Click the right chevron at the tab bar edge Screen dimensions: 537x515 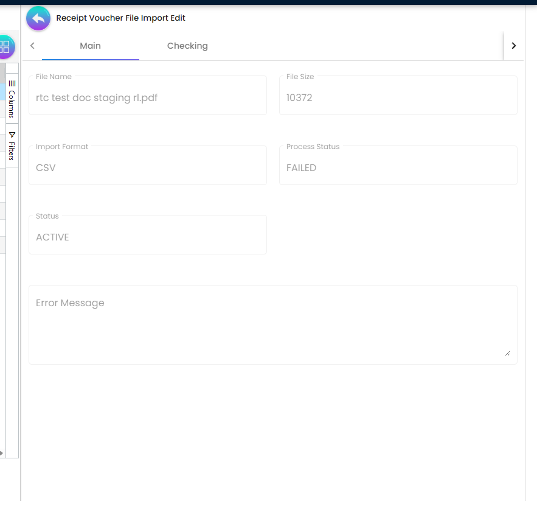(514, 46)
